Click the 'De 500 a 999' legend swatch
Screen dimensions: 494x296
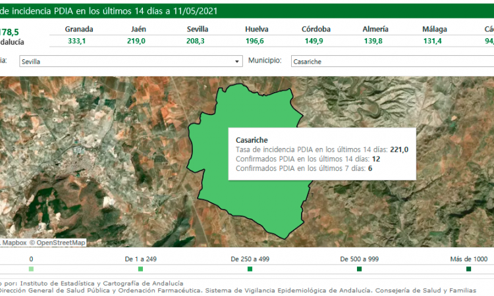359,269
